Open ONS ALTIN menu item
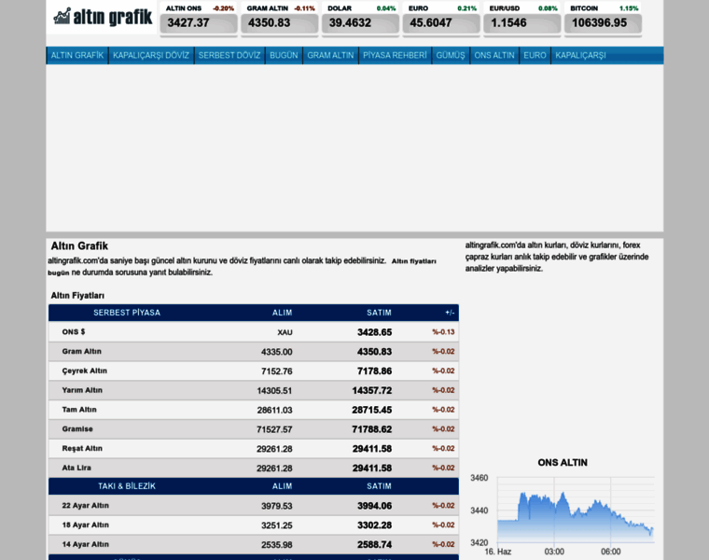 point(494,55)
